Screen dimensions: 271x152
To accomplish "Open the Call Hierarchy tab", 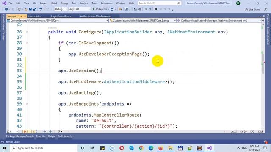I will pos(65,136).
